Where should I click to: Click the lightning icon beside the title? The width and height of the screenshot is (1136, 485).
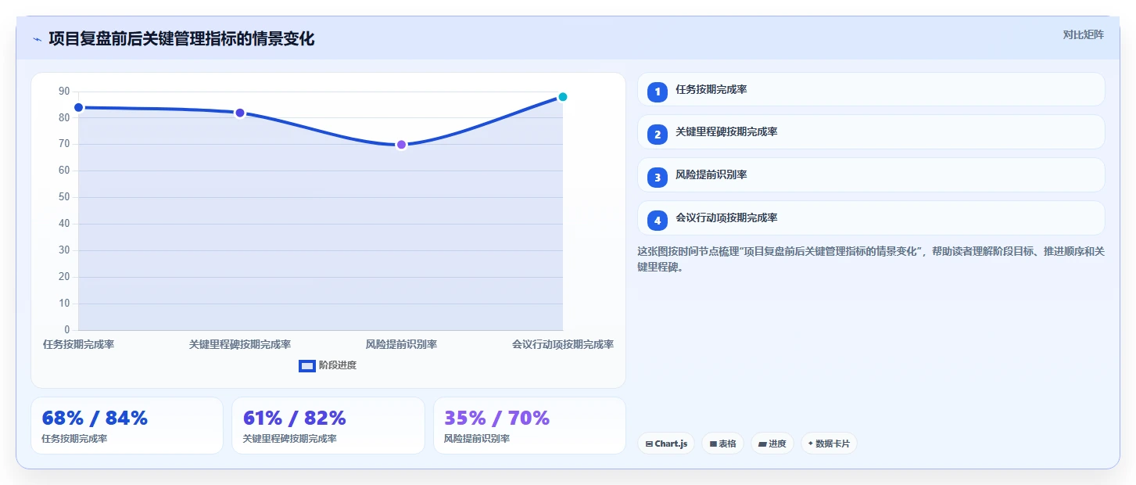pos(38,39)
